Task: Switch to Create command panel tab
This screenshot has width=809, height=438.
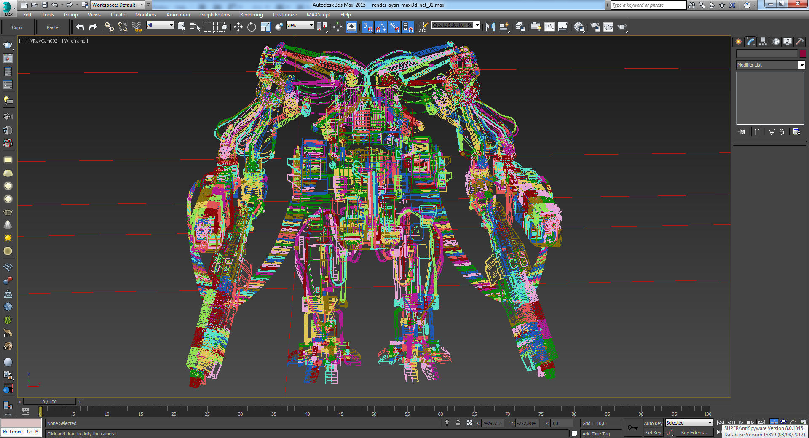Action: click(x=738, y=42)
